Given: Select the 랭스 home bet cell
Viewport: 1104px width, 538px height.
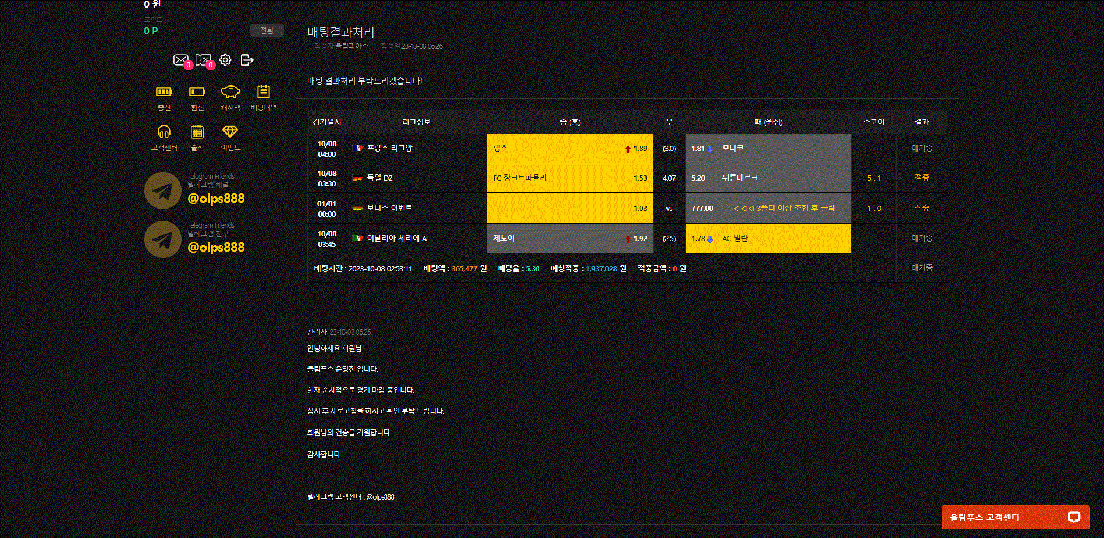Looking at the screenshot, I should point(570,148).
